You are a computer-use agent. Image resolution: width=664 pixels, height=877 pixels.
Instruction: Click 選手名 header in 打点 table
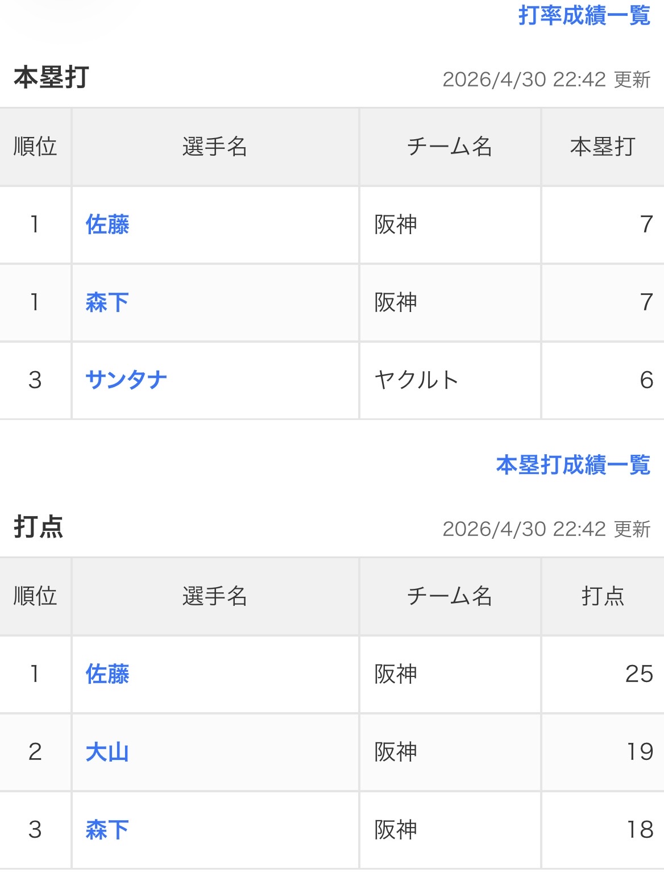(215, 596)
